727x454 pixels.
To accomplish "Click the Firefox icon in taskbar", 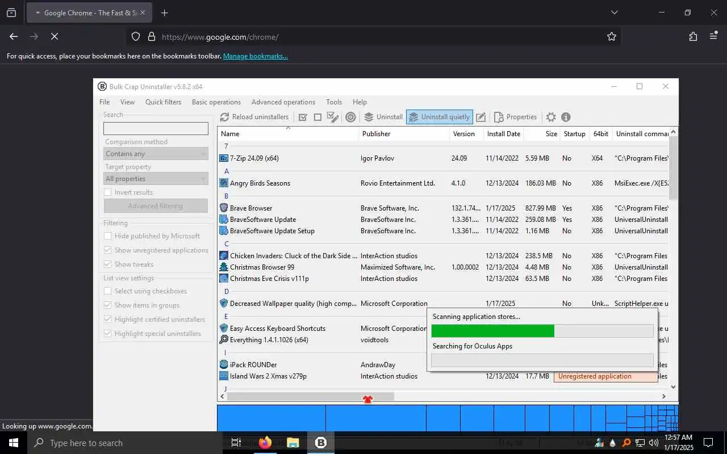I will (x=265, y=443).
